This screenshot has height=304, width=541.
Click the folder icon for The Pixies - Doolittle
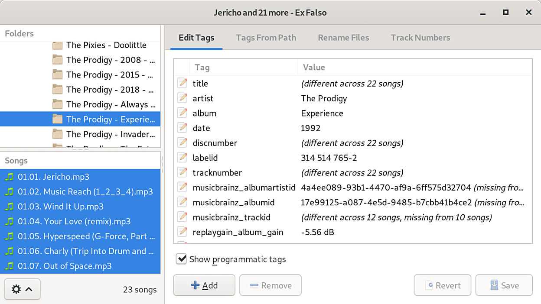[x=57, y=45]
